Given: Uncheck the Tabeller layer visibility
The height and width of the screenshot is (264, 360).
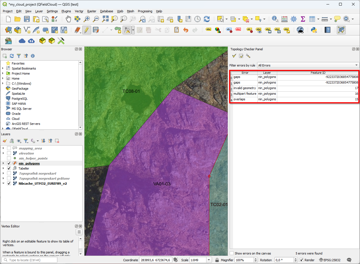Looking at the screenshot, I should point(9,168).
